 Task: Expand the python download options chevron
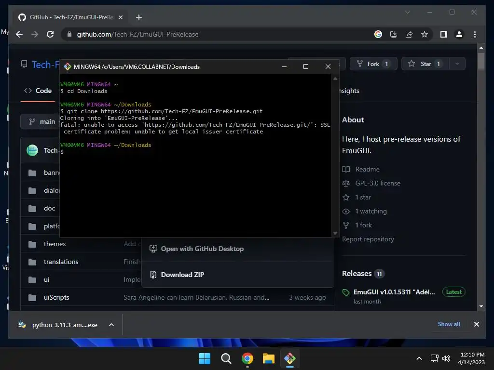[111, 325]
